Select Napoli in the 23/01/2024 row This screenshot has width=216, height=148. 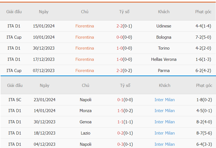[86, 100]
